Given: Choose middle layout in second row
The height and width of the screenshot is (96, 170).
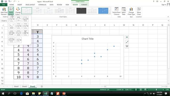Looking at the screenshot, I should [19, 26].
